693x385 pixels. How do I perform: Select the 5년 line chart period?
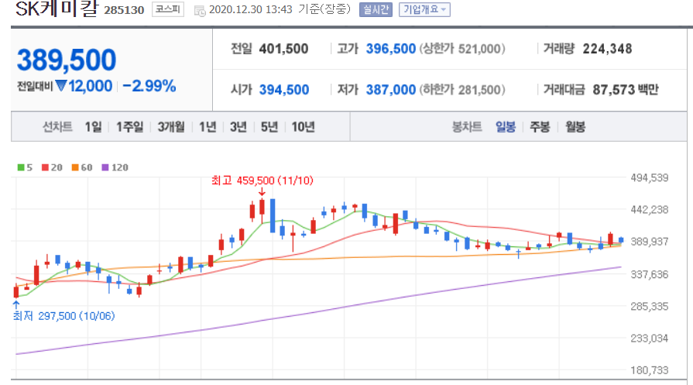tap(269, 127)
